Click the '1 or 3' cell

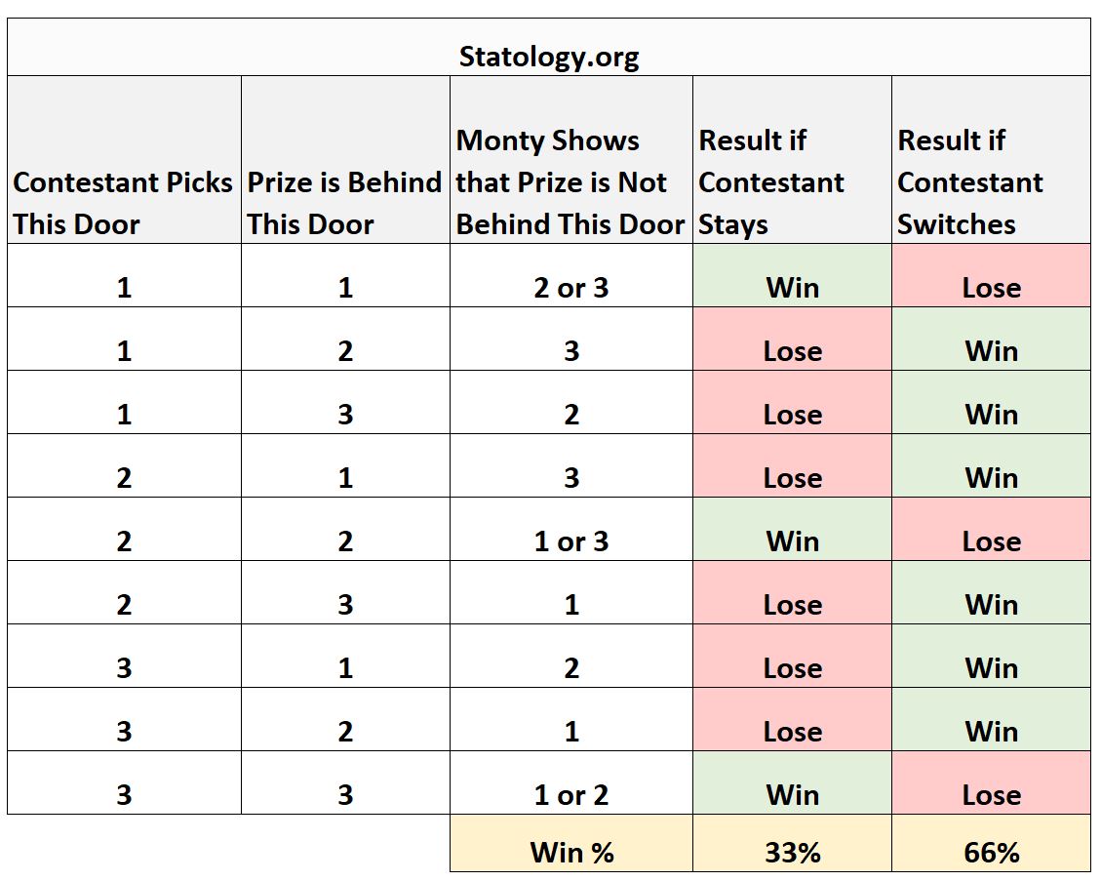(x=570, y=529)
